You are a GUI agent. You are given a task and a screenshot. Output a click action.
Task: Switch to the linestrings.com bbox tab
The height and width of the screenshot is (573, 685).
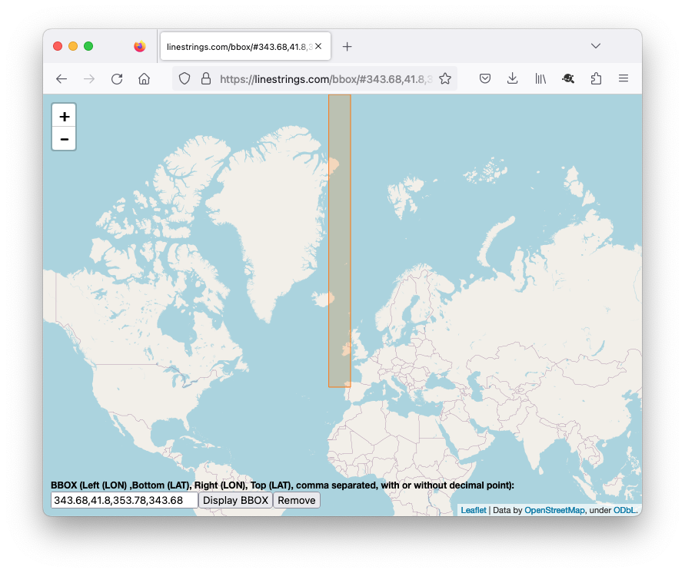(238, 47)
